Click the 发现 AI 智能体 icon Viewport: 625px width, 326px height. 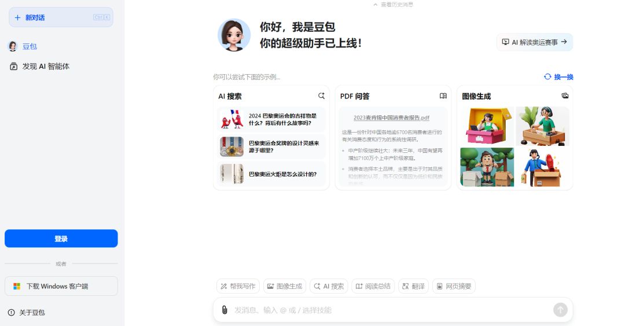(x=13, y=66)
